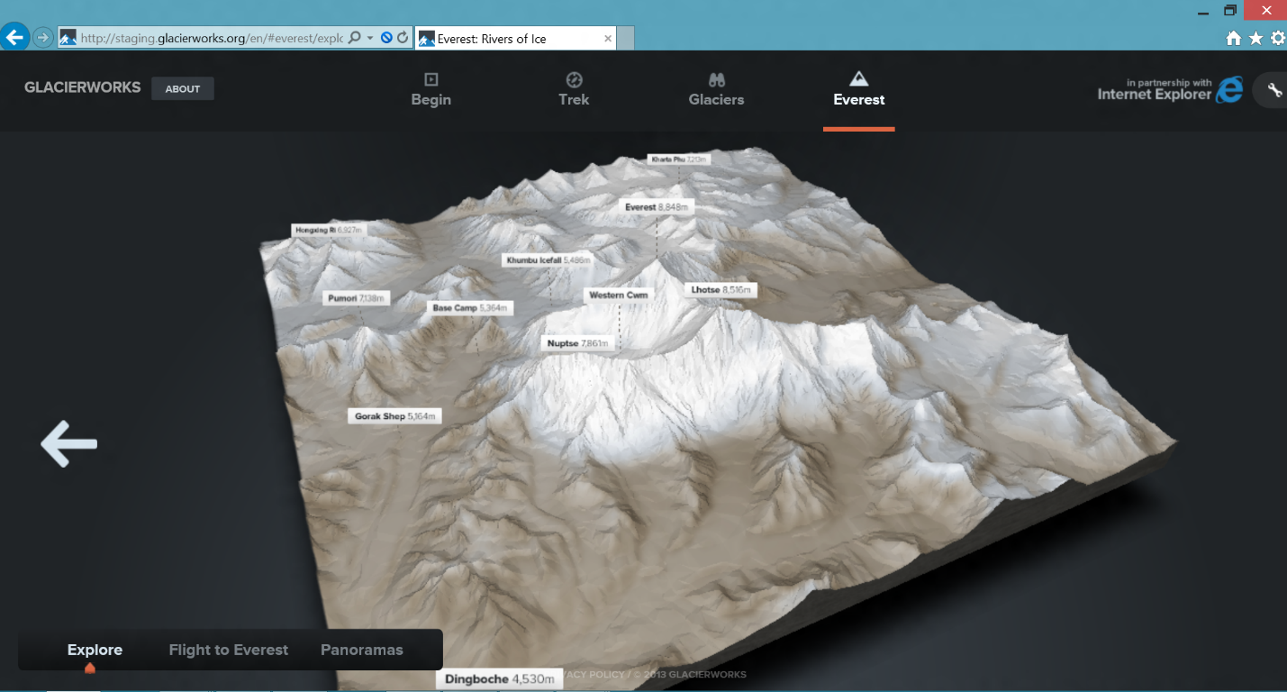Open Favorites star icon
Screen dimensions: 1287x692
coord(1255,38)
